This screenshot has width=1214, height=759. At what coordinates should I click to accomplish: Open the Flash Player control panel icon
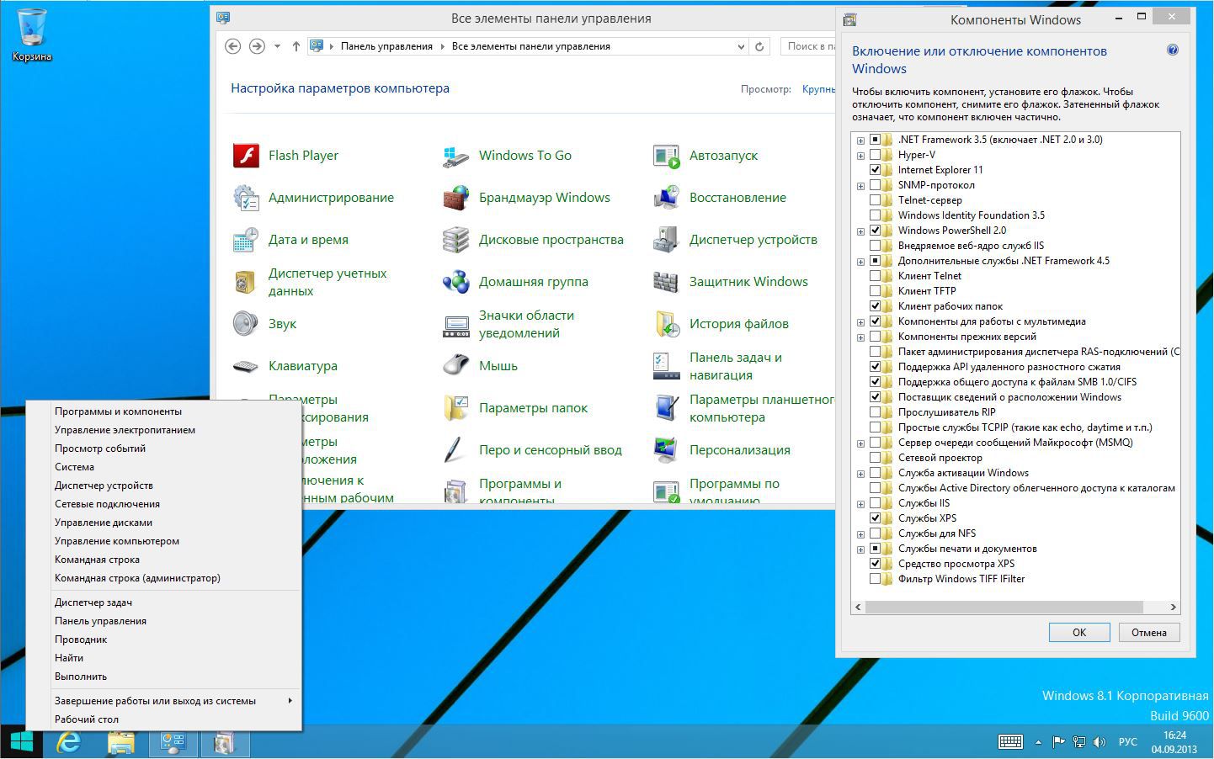point(245,156)
